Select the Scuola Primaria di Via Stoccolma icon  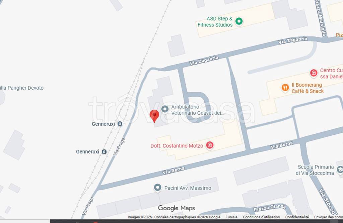coord(340,170)
